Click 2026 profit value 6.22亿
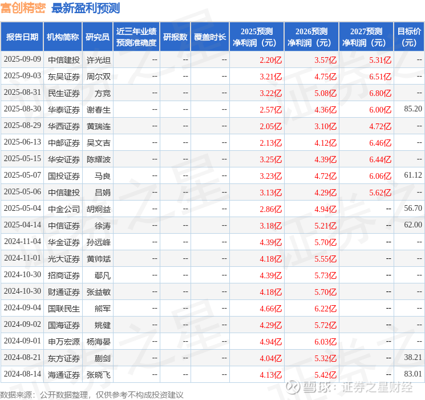 325,309
